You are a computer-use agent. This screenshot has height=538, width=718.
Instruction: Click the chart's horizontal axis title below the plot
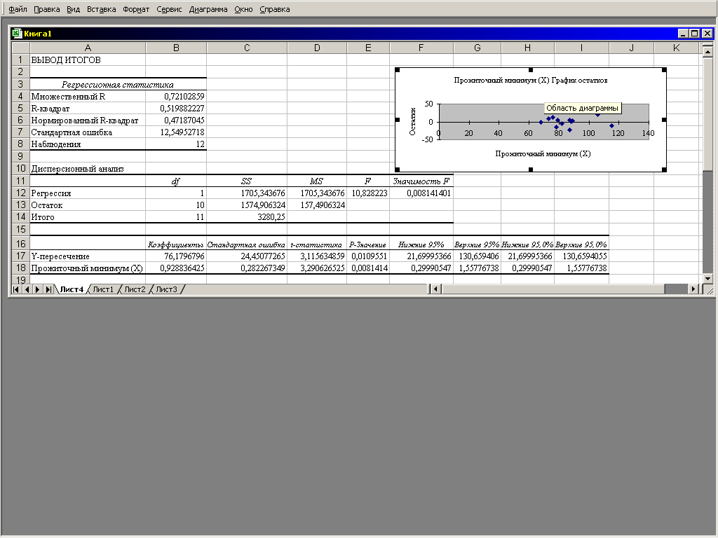[543, 153]
